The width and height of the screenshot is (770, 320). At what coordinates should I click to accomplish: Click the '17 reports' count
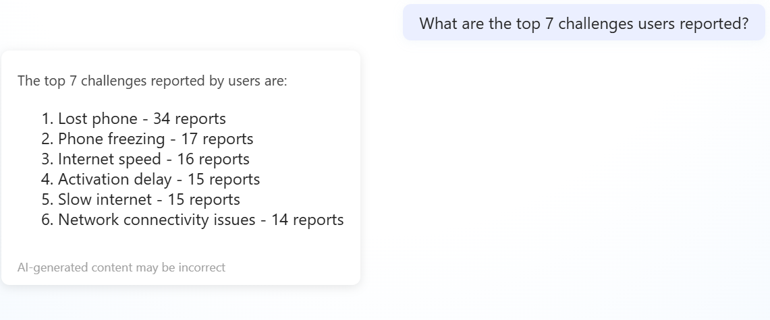click(217, 139)
